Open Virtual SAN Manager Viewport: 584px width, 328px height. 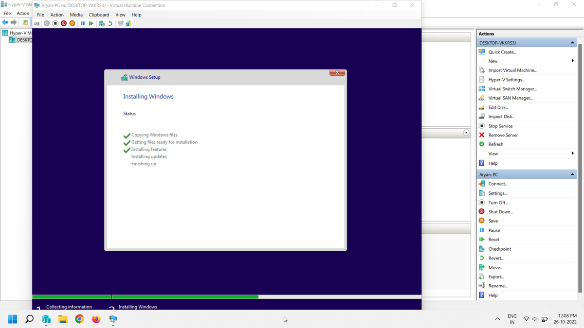511,98
